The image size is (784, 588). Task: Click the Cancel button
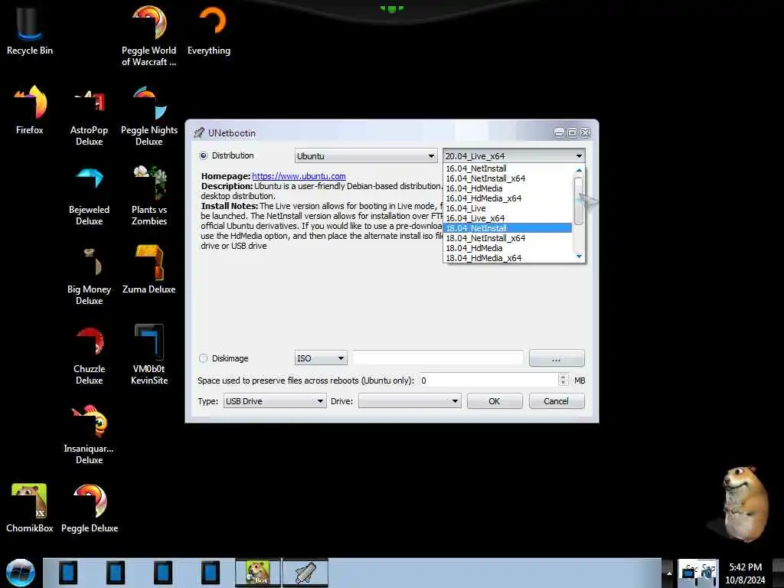click(557, 401)
